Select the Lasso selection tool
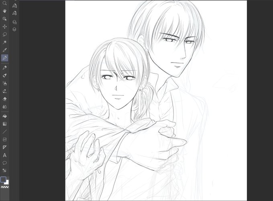Image resolution: width=273 pixels, height=201 pixels. click(4, 35)
